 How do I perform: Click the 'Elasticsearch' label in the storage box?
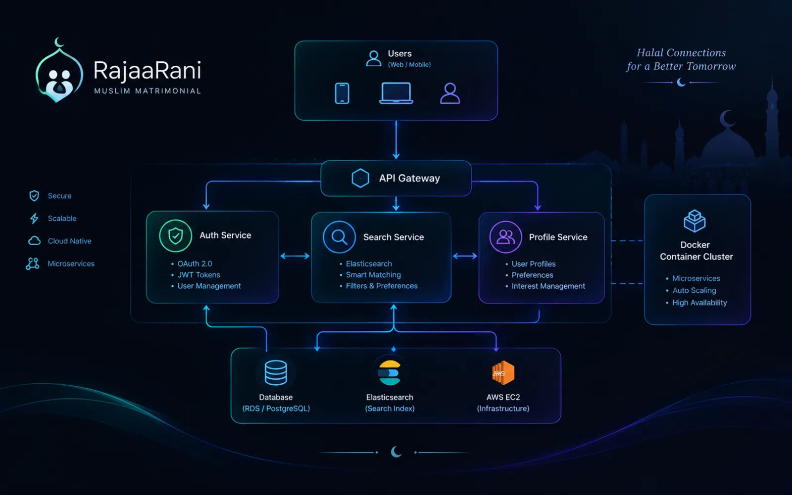click(390, 398)
